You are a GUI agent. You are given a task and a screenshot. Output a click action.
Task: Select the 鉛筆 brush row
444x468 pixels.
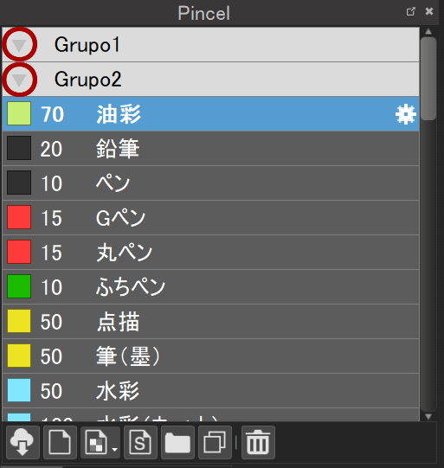pos(211,148)
